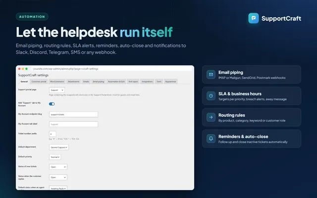The image size is (317, 198).
Task: Click the Default priority label
Action: [25, 156]
